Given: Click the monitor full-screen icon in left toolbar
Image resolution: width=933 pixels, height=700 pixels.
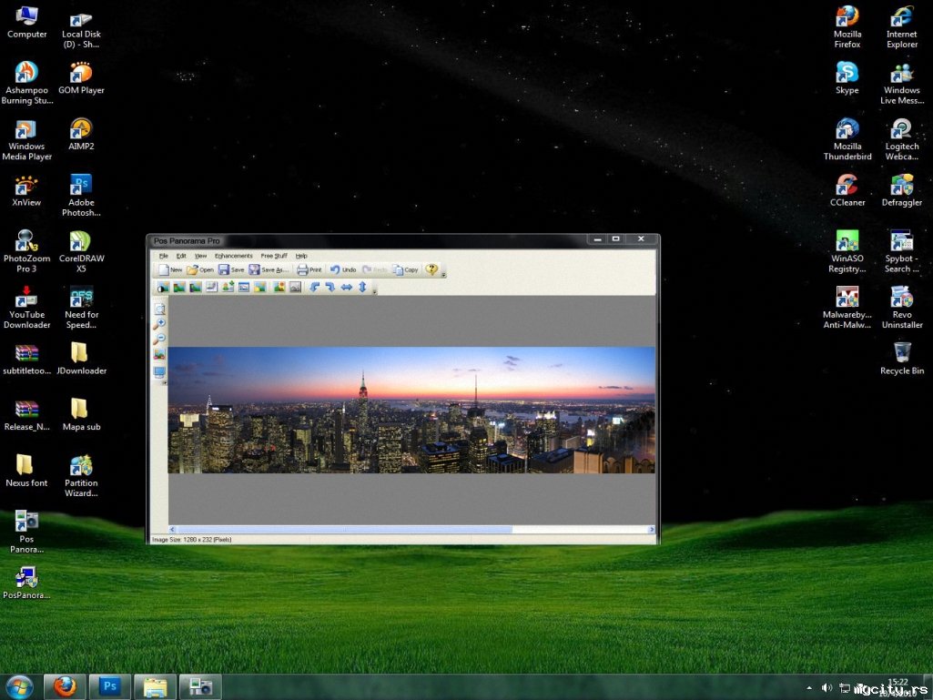Looking at the screenshot, I should pos(159,372).
